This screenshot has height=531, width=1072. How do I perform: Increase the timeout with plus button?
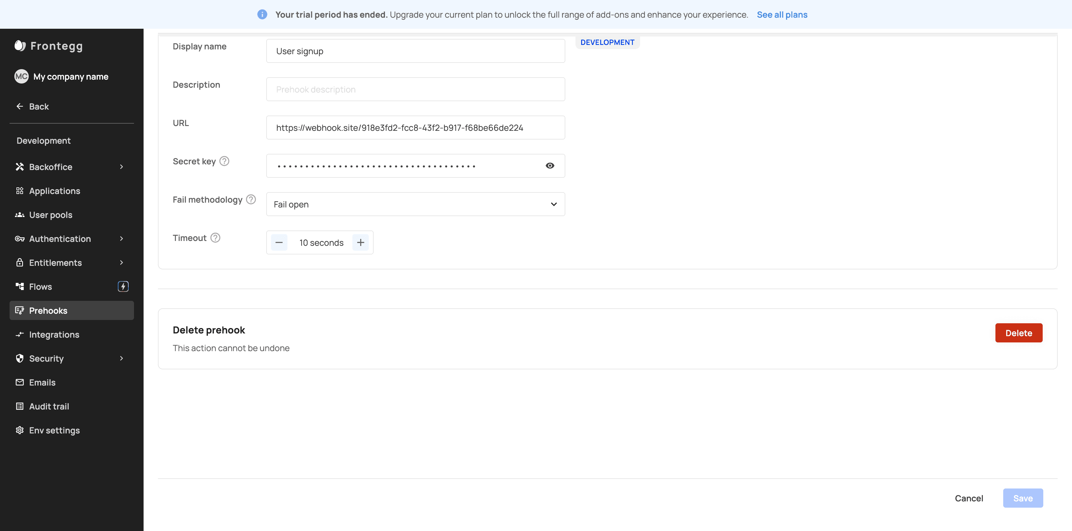(360, 242)
